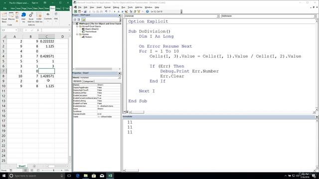Click the Paste icon in VBA toolbar

[x=98, y=11]
